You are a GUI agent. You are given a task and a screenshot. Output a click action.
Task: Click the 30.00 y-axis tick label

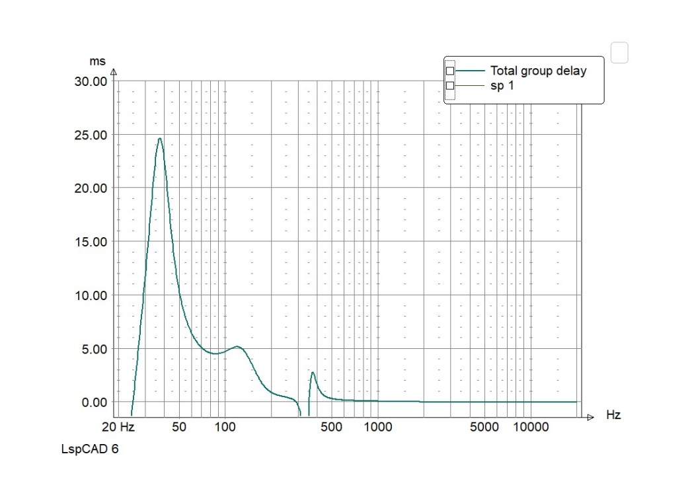pos(91,82)
